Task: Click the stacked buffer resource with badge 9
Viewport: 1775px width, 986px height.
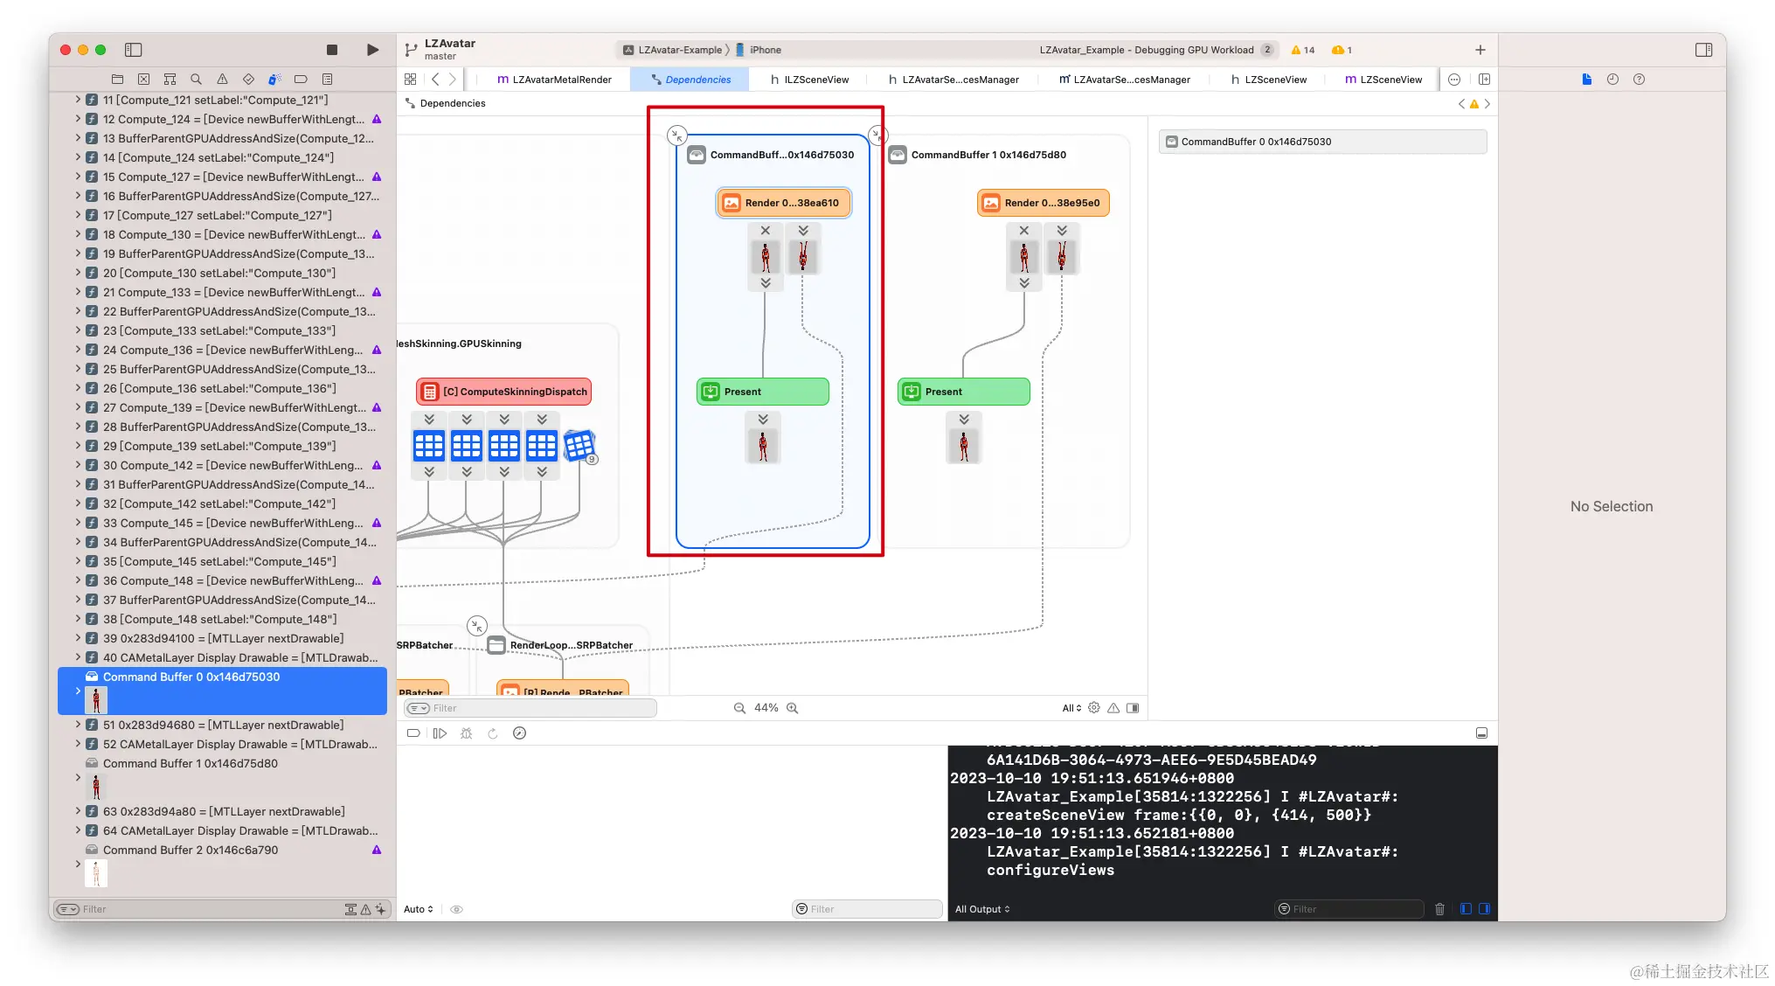Action: (x=579, y=446)
